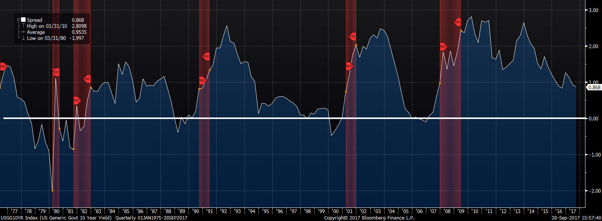Click the lower REC flag at 1990 recession

(202, 80)
